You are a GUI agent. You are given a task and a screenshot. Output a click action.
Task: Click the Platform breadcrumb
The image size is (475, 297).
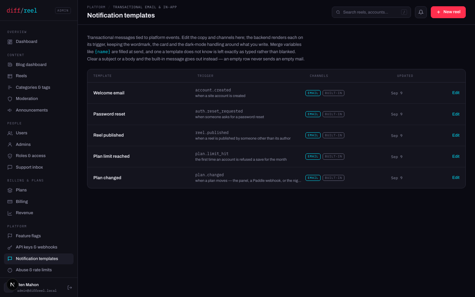(x=96, y=7)
